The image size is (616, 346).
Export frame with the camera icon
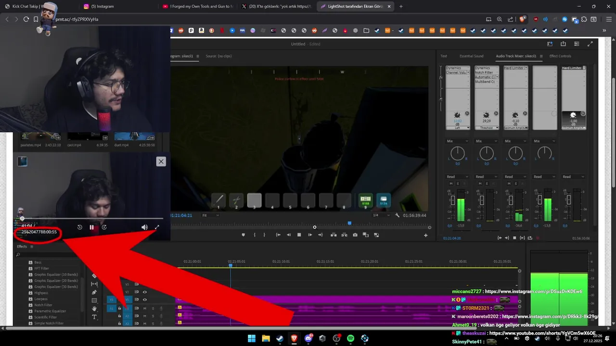point(355,235)
